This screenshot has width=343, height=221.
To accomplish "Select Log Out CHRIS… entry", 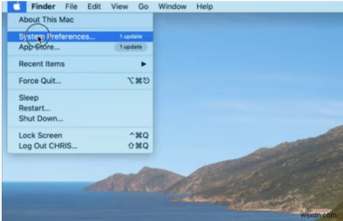I will (80, 146).
